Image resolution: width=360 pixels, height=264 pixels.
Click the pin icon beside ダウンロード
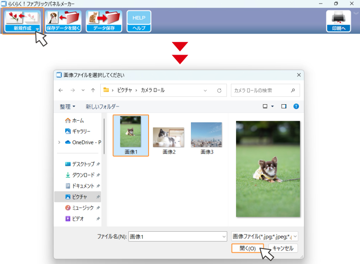pyautogui.click(x=98, y=175)
